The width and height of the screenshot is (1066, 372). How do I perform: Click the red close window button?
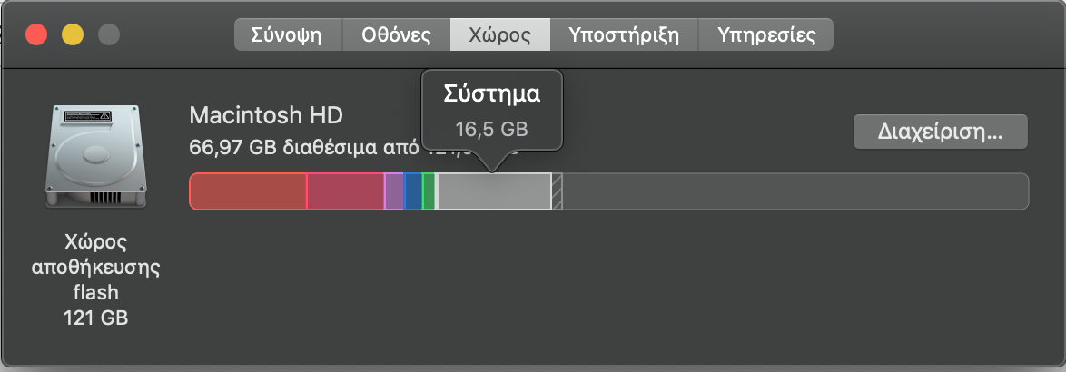click(36, 34)
